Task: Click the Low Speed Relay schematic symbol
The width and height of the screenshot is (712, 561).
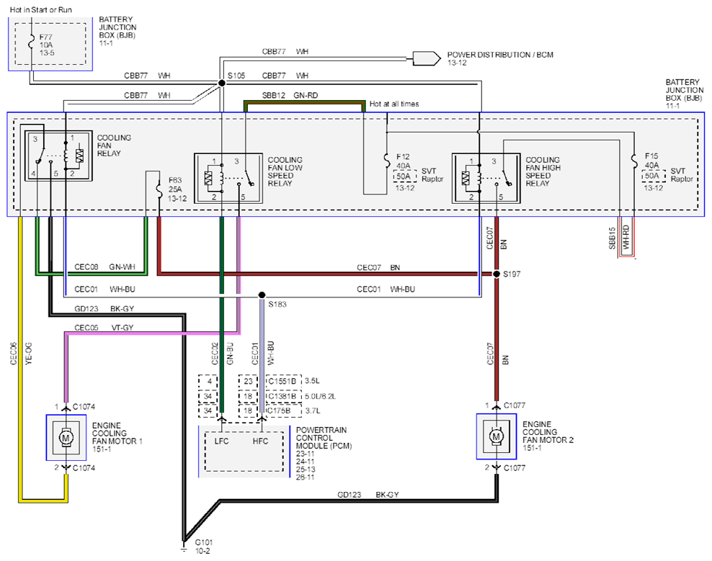Action: click(x=228, y=179)
